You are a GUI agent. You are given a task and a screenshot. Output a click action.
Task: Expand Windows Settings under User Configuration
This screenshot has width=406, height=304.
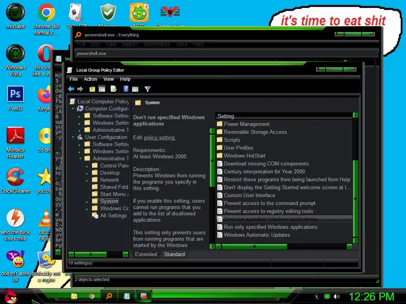coord(79,152)
